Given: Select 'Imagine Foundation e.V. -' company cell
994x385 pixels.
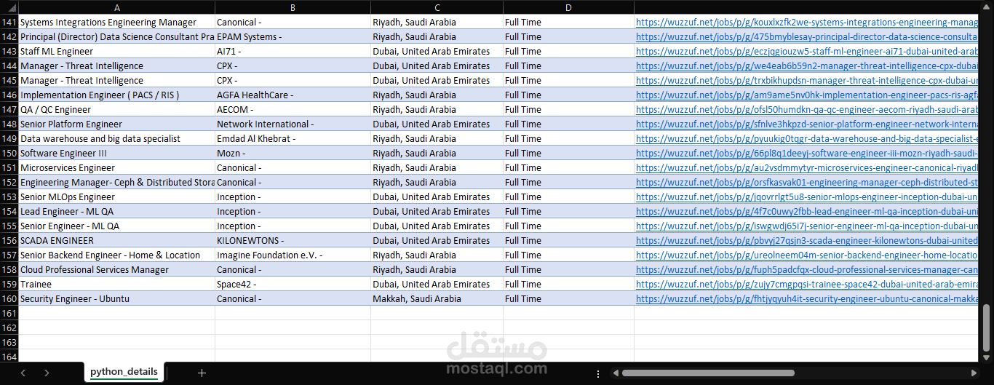Looking at the screenshot, I should point(293,255).
